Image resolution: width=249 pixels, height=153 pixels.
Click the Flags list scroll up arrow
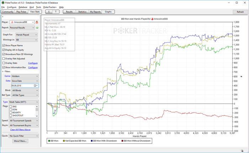(x=37, y=106)
